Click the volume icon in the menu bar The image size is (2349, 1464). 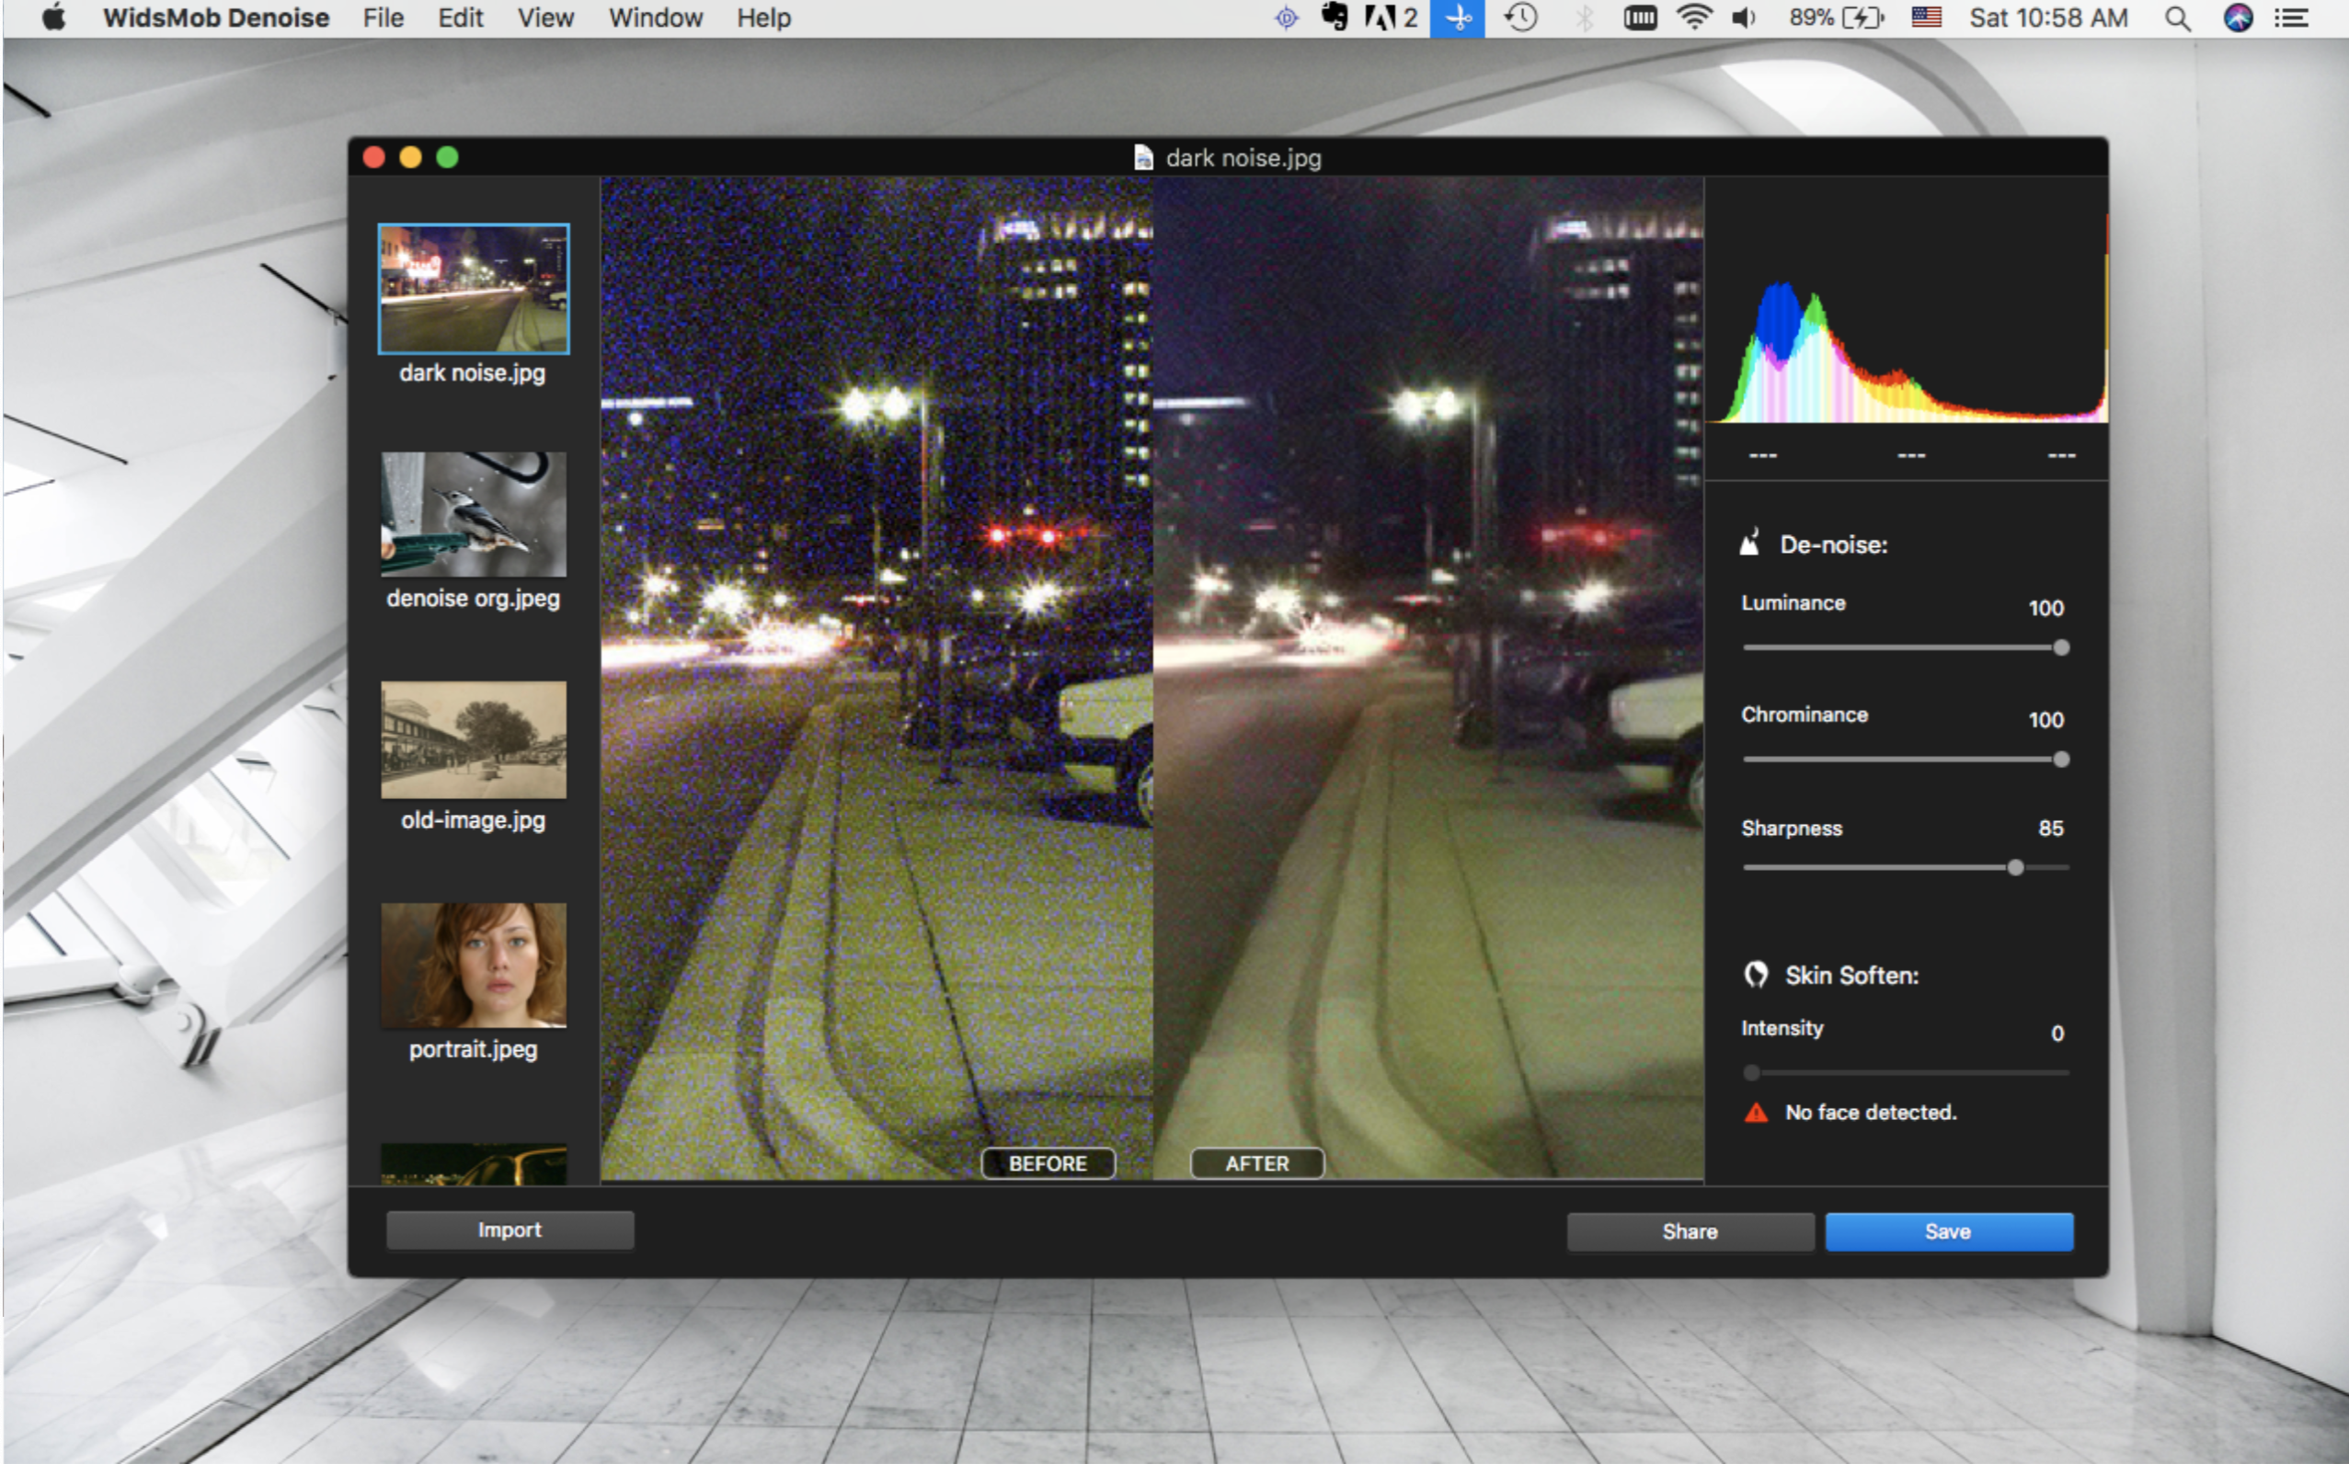pyautogui.click(x=1743, y=17)
